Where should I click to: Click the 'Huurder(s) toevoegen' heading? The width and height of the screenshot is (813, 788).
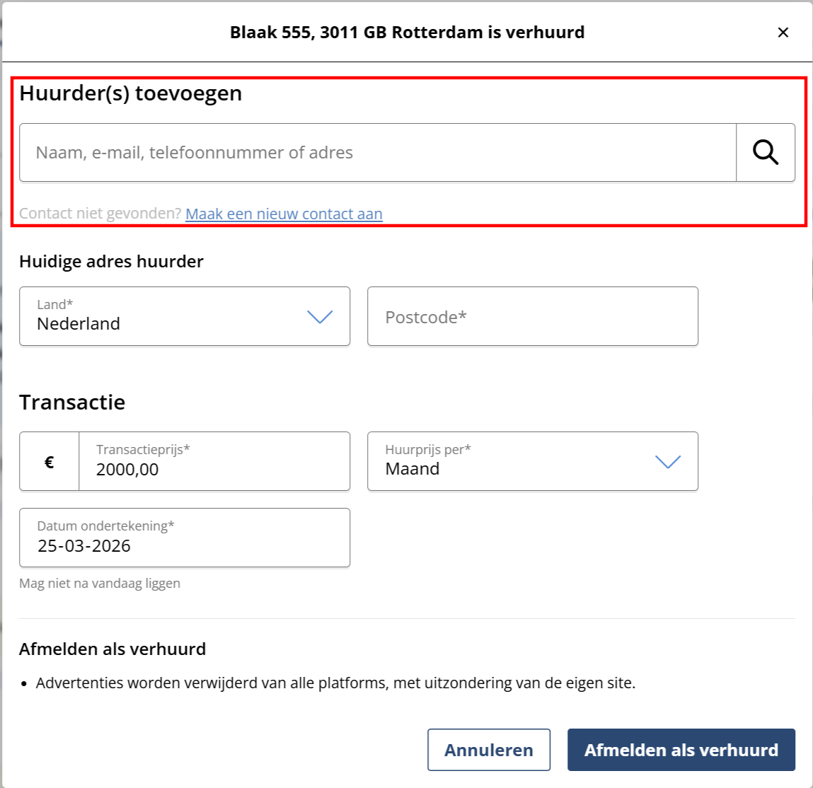pyautogui.click(x=131, y=93)
